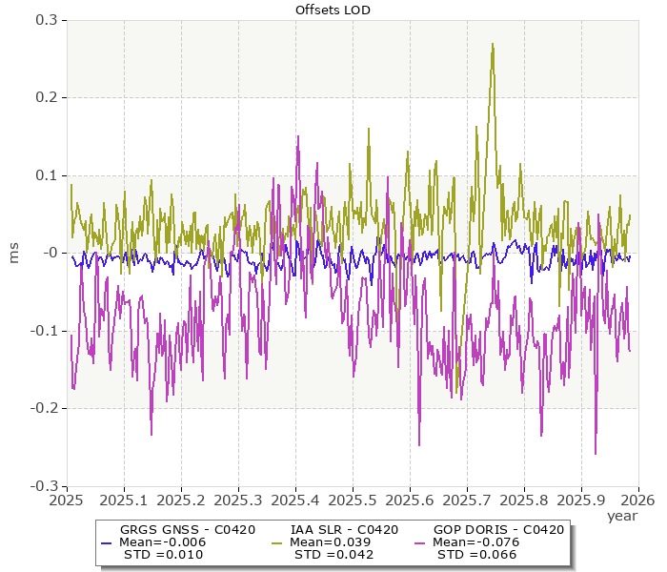Image resolution: width=667 pixels, height=572 pixels.
Task: Select the "GRGS GNSS - C0420" legend label
Action: [174, 530]
